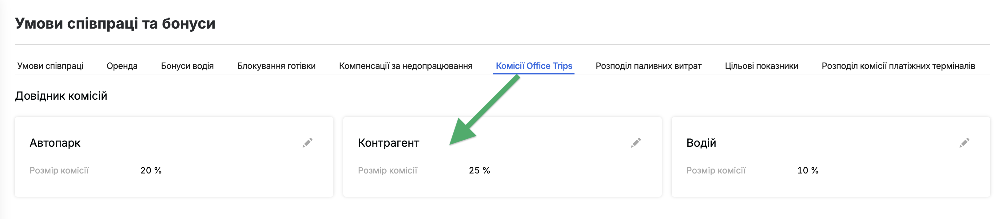Select the Комісії Office Trips tab

point(534,66)
